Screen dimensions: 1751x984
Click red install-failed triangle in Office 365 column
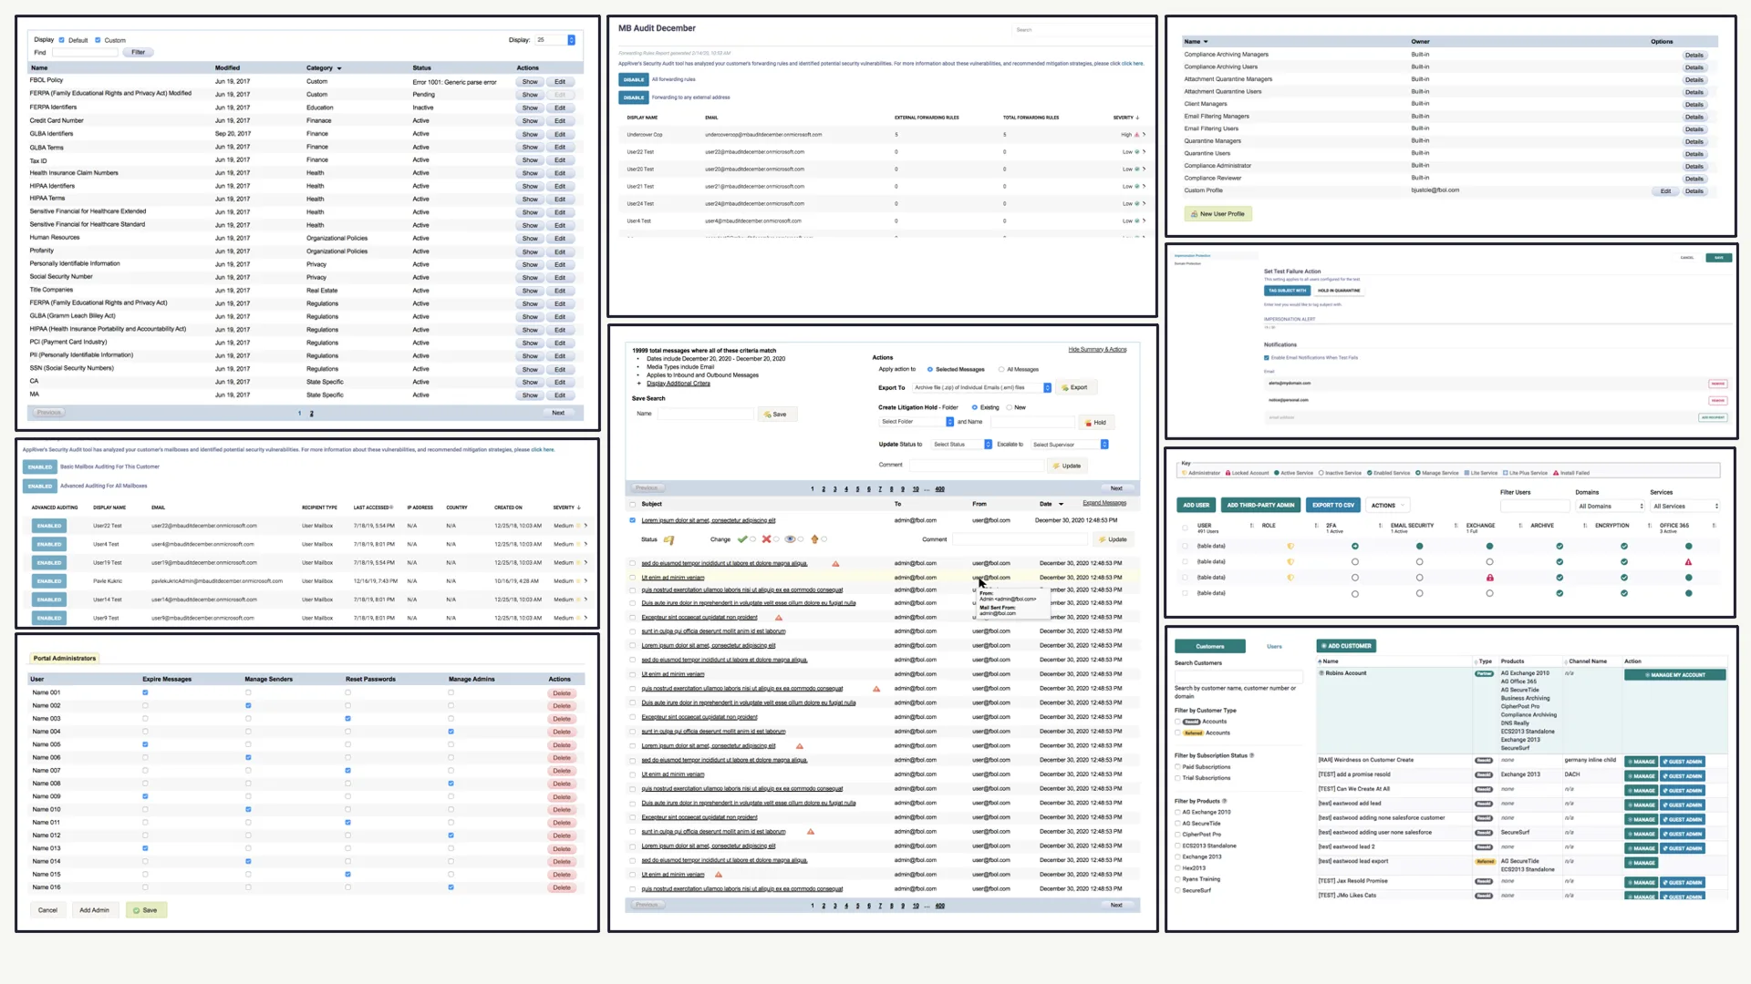point(1688,562)
